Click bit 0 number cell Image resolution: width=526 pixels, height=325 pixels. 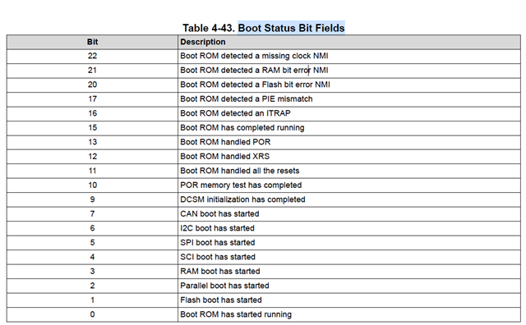click(x=92, y=314)
